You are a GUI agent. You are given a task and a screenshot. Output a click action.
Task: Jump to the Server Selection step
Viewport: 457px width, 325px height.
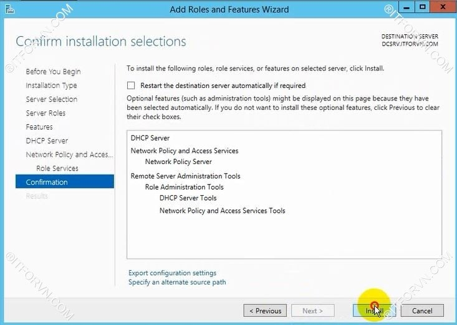(x=51, y=99)
